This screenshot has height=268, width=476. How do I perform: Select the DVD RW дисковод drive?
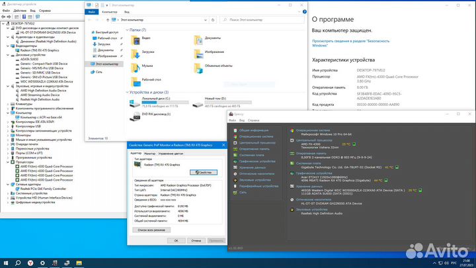pyautogui.click(x=150, y=116)
